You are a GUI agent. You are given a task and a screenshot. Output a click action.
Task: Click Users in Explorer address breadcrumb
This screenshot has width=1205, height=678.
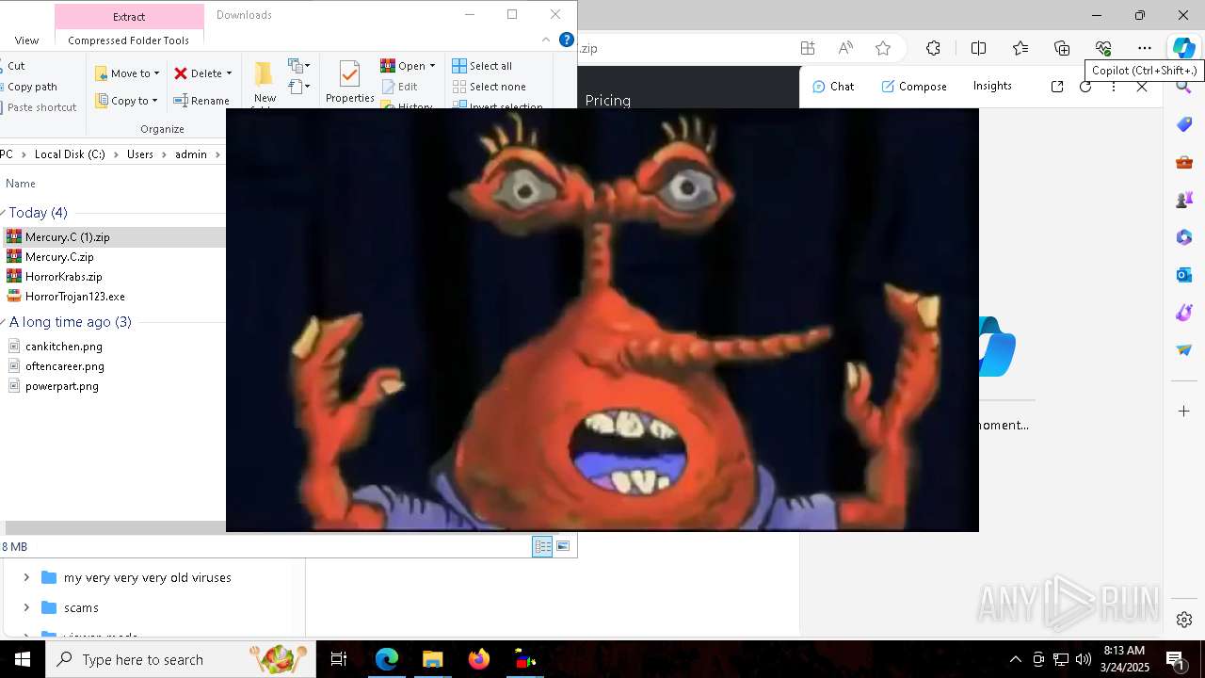[140, 154]
